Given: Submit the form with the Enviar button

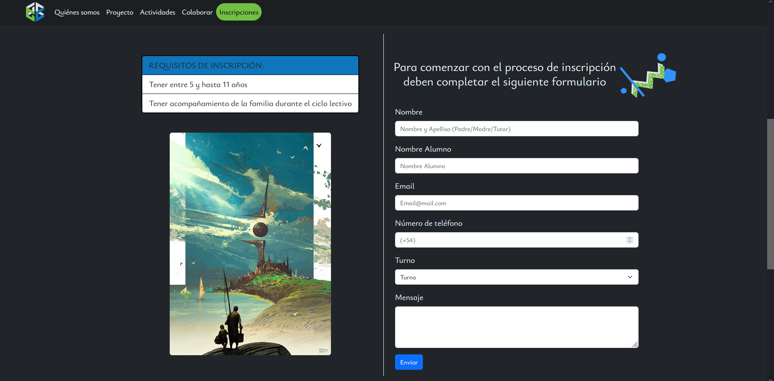Looking at the screenshot, I should click(x=409, y=362).
